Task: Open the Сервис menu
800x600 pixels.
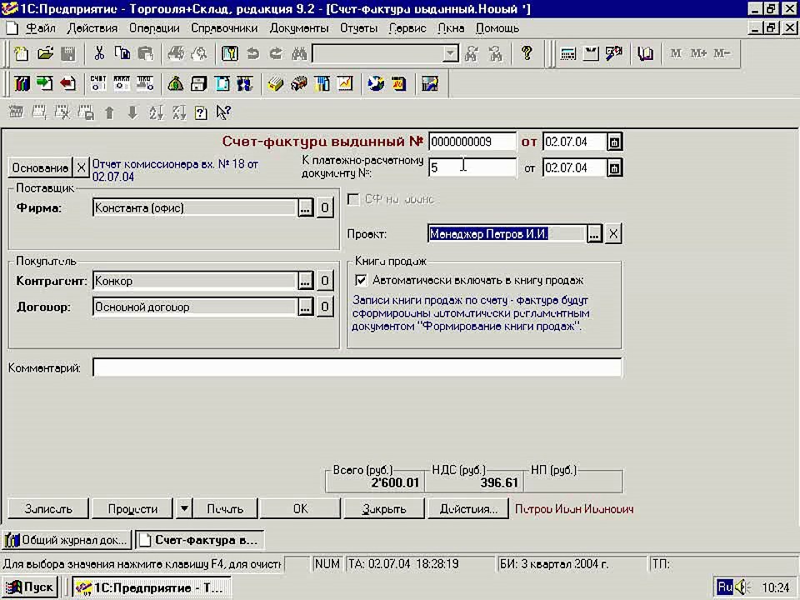Action: point(407,28)
